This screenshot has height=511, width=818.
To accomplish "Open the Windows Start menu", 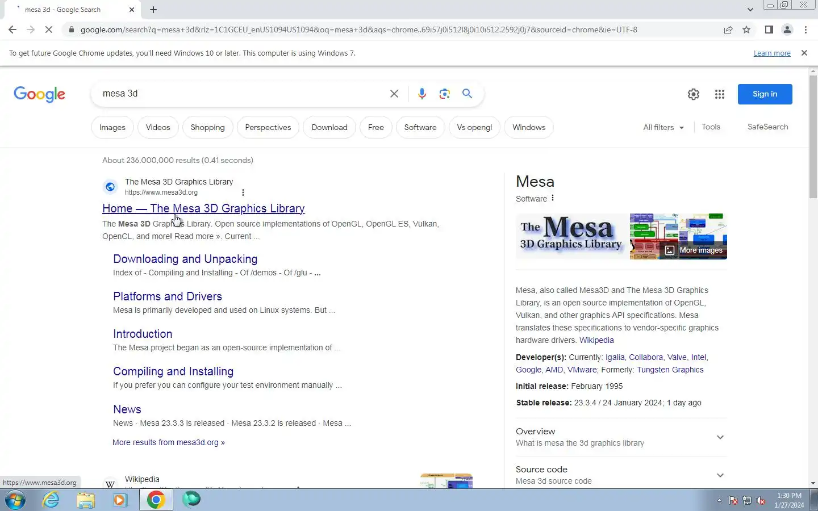I will coord(15,500).
